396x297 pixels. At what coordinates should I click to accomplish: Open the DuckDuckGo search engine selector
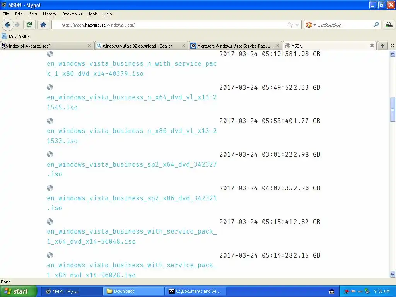(311, 25)
